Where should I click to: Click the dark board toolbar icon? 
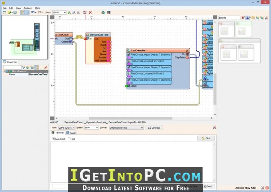click(109, 12)
